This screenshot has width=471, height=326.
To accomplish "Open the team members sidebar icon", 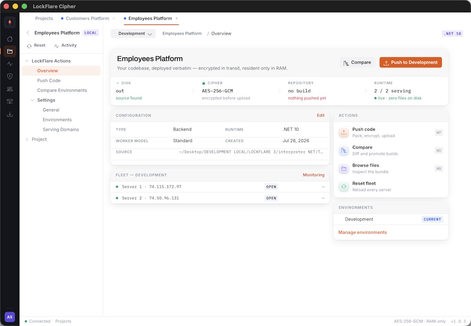I will tap(9, 89).
